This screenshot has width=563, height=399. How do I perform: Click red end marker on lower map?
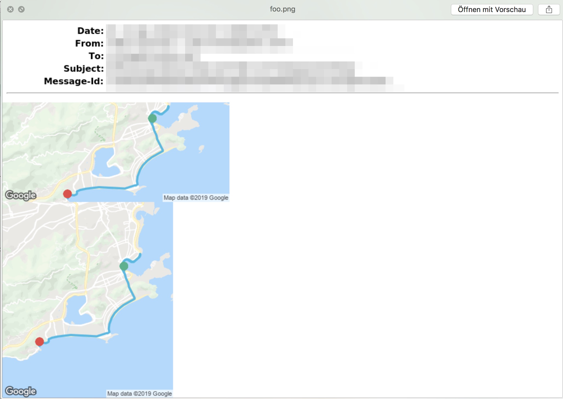pyautogui.click(x=39, y=342)
